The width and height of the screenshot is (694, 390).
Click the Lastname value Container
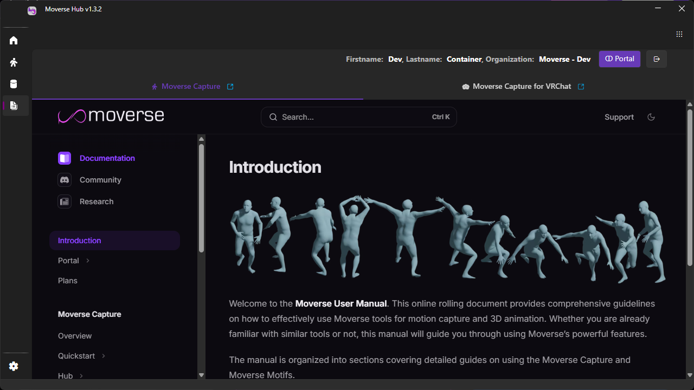464,59
